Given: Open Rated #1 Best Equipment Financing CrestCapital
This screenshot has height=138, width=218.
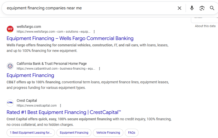Looking at the screenshot, I should [x=64, y=112].
